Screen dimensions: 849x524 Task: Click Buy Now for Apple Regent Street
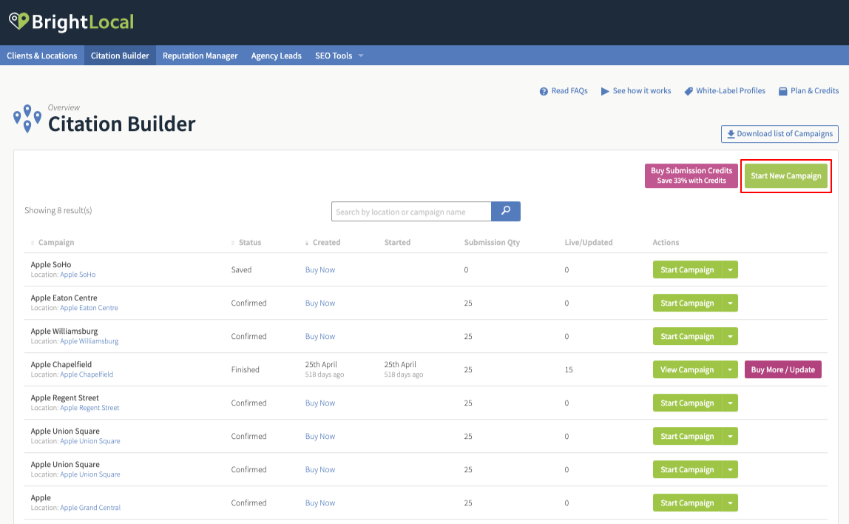[x=320, y=403]
